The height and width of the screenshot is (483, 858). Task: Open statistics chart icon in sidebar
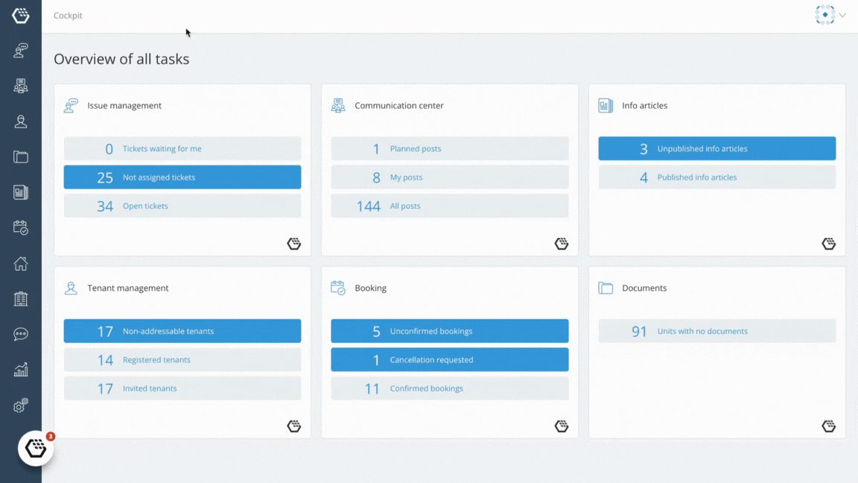21,370
